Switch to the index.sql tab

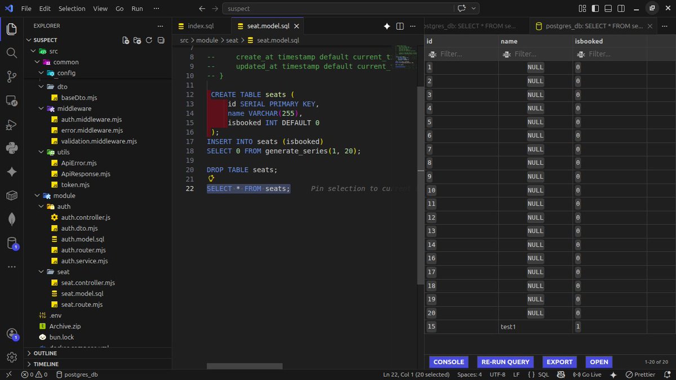pyautogui.click(x=201, y=26)
